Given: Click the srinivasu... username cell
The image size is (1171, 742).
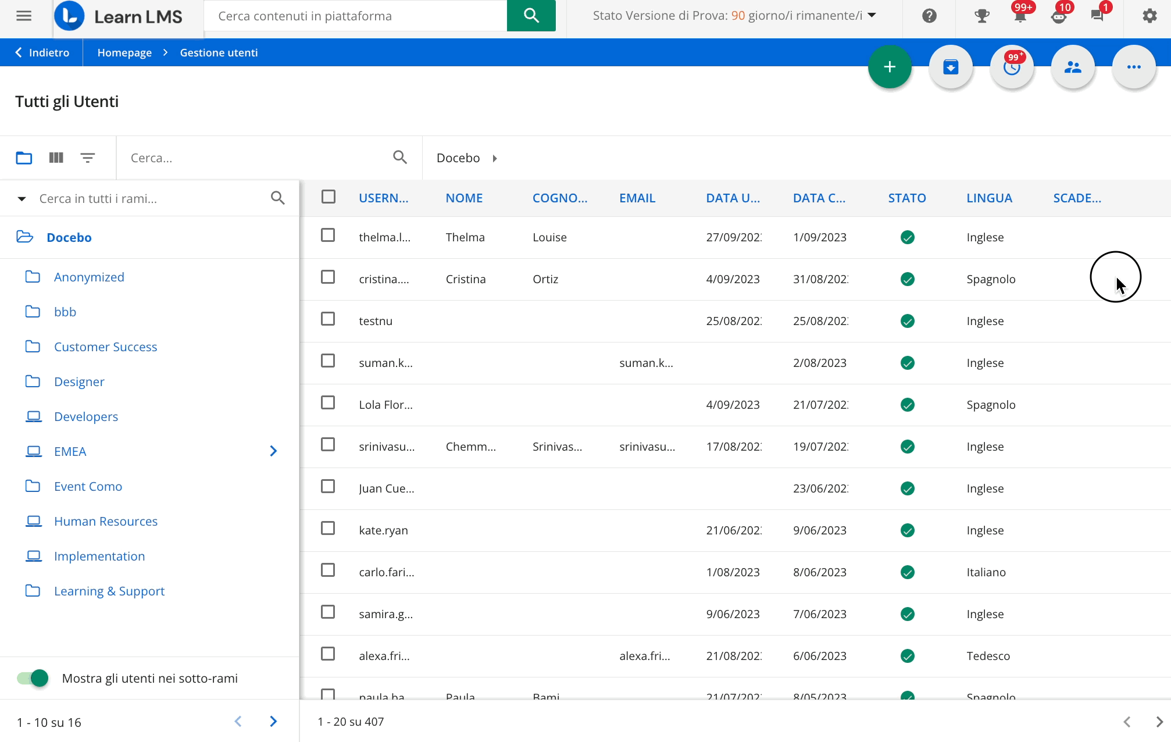Looking at the screenshot, I should point(387,447).
